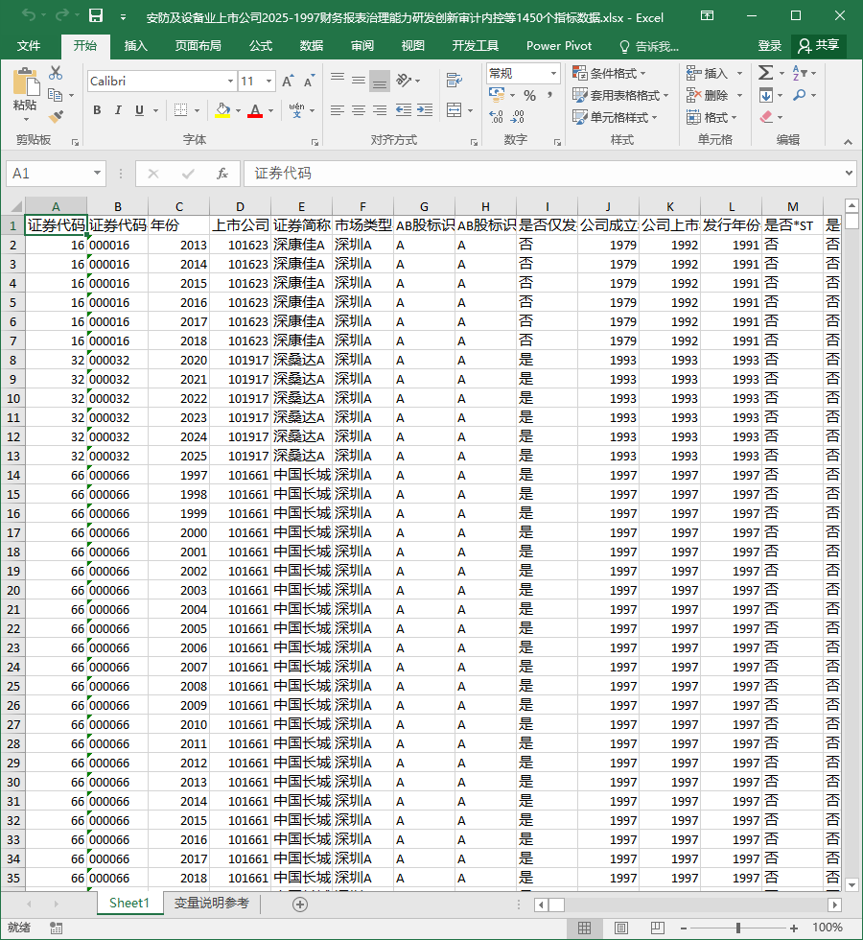The image size is (863, 940).
Task: Toggle Bold formatting
Action: (97, 110)
